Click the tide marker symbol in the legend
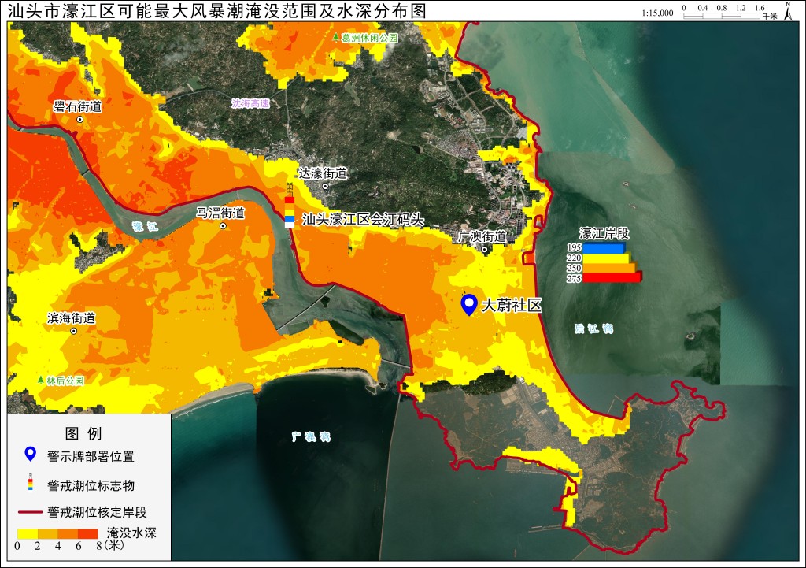806x568 pixels. coord(31,481)
